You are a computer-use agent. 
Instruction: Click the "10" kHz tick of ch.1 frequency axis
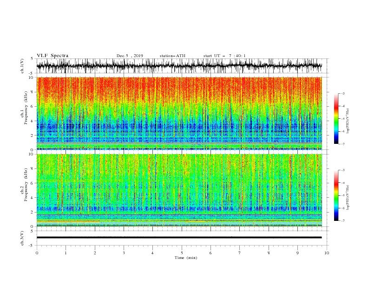(31, 77)
